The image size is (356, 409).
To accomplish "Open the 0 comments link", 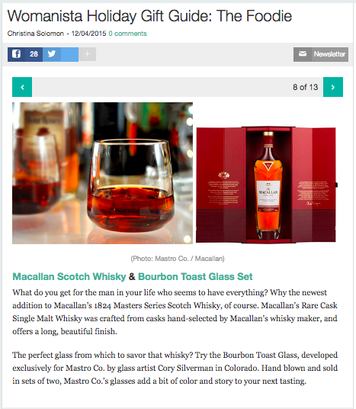I will (x=128, y=34).
